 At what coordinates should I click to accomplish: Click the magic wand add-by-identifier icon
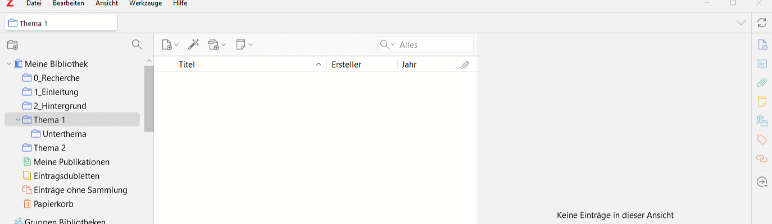(x=194, y=44)
